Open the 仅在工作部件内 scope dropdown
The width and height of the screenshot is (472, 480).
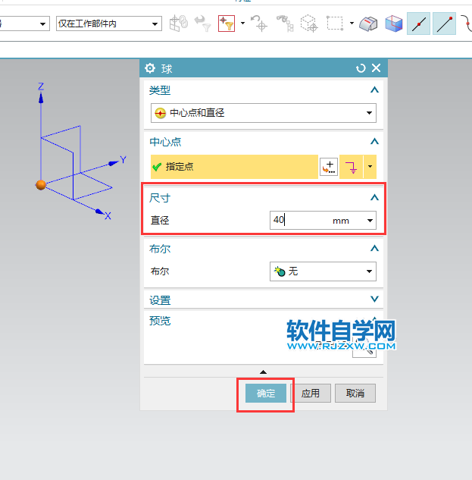pos(109,24)
